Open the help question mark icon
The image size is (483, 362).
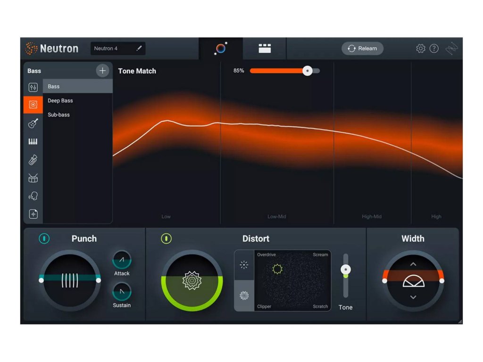pyautogui.click(x=434, y=49)
